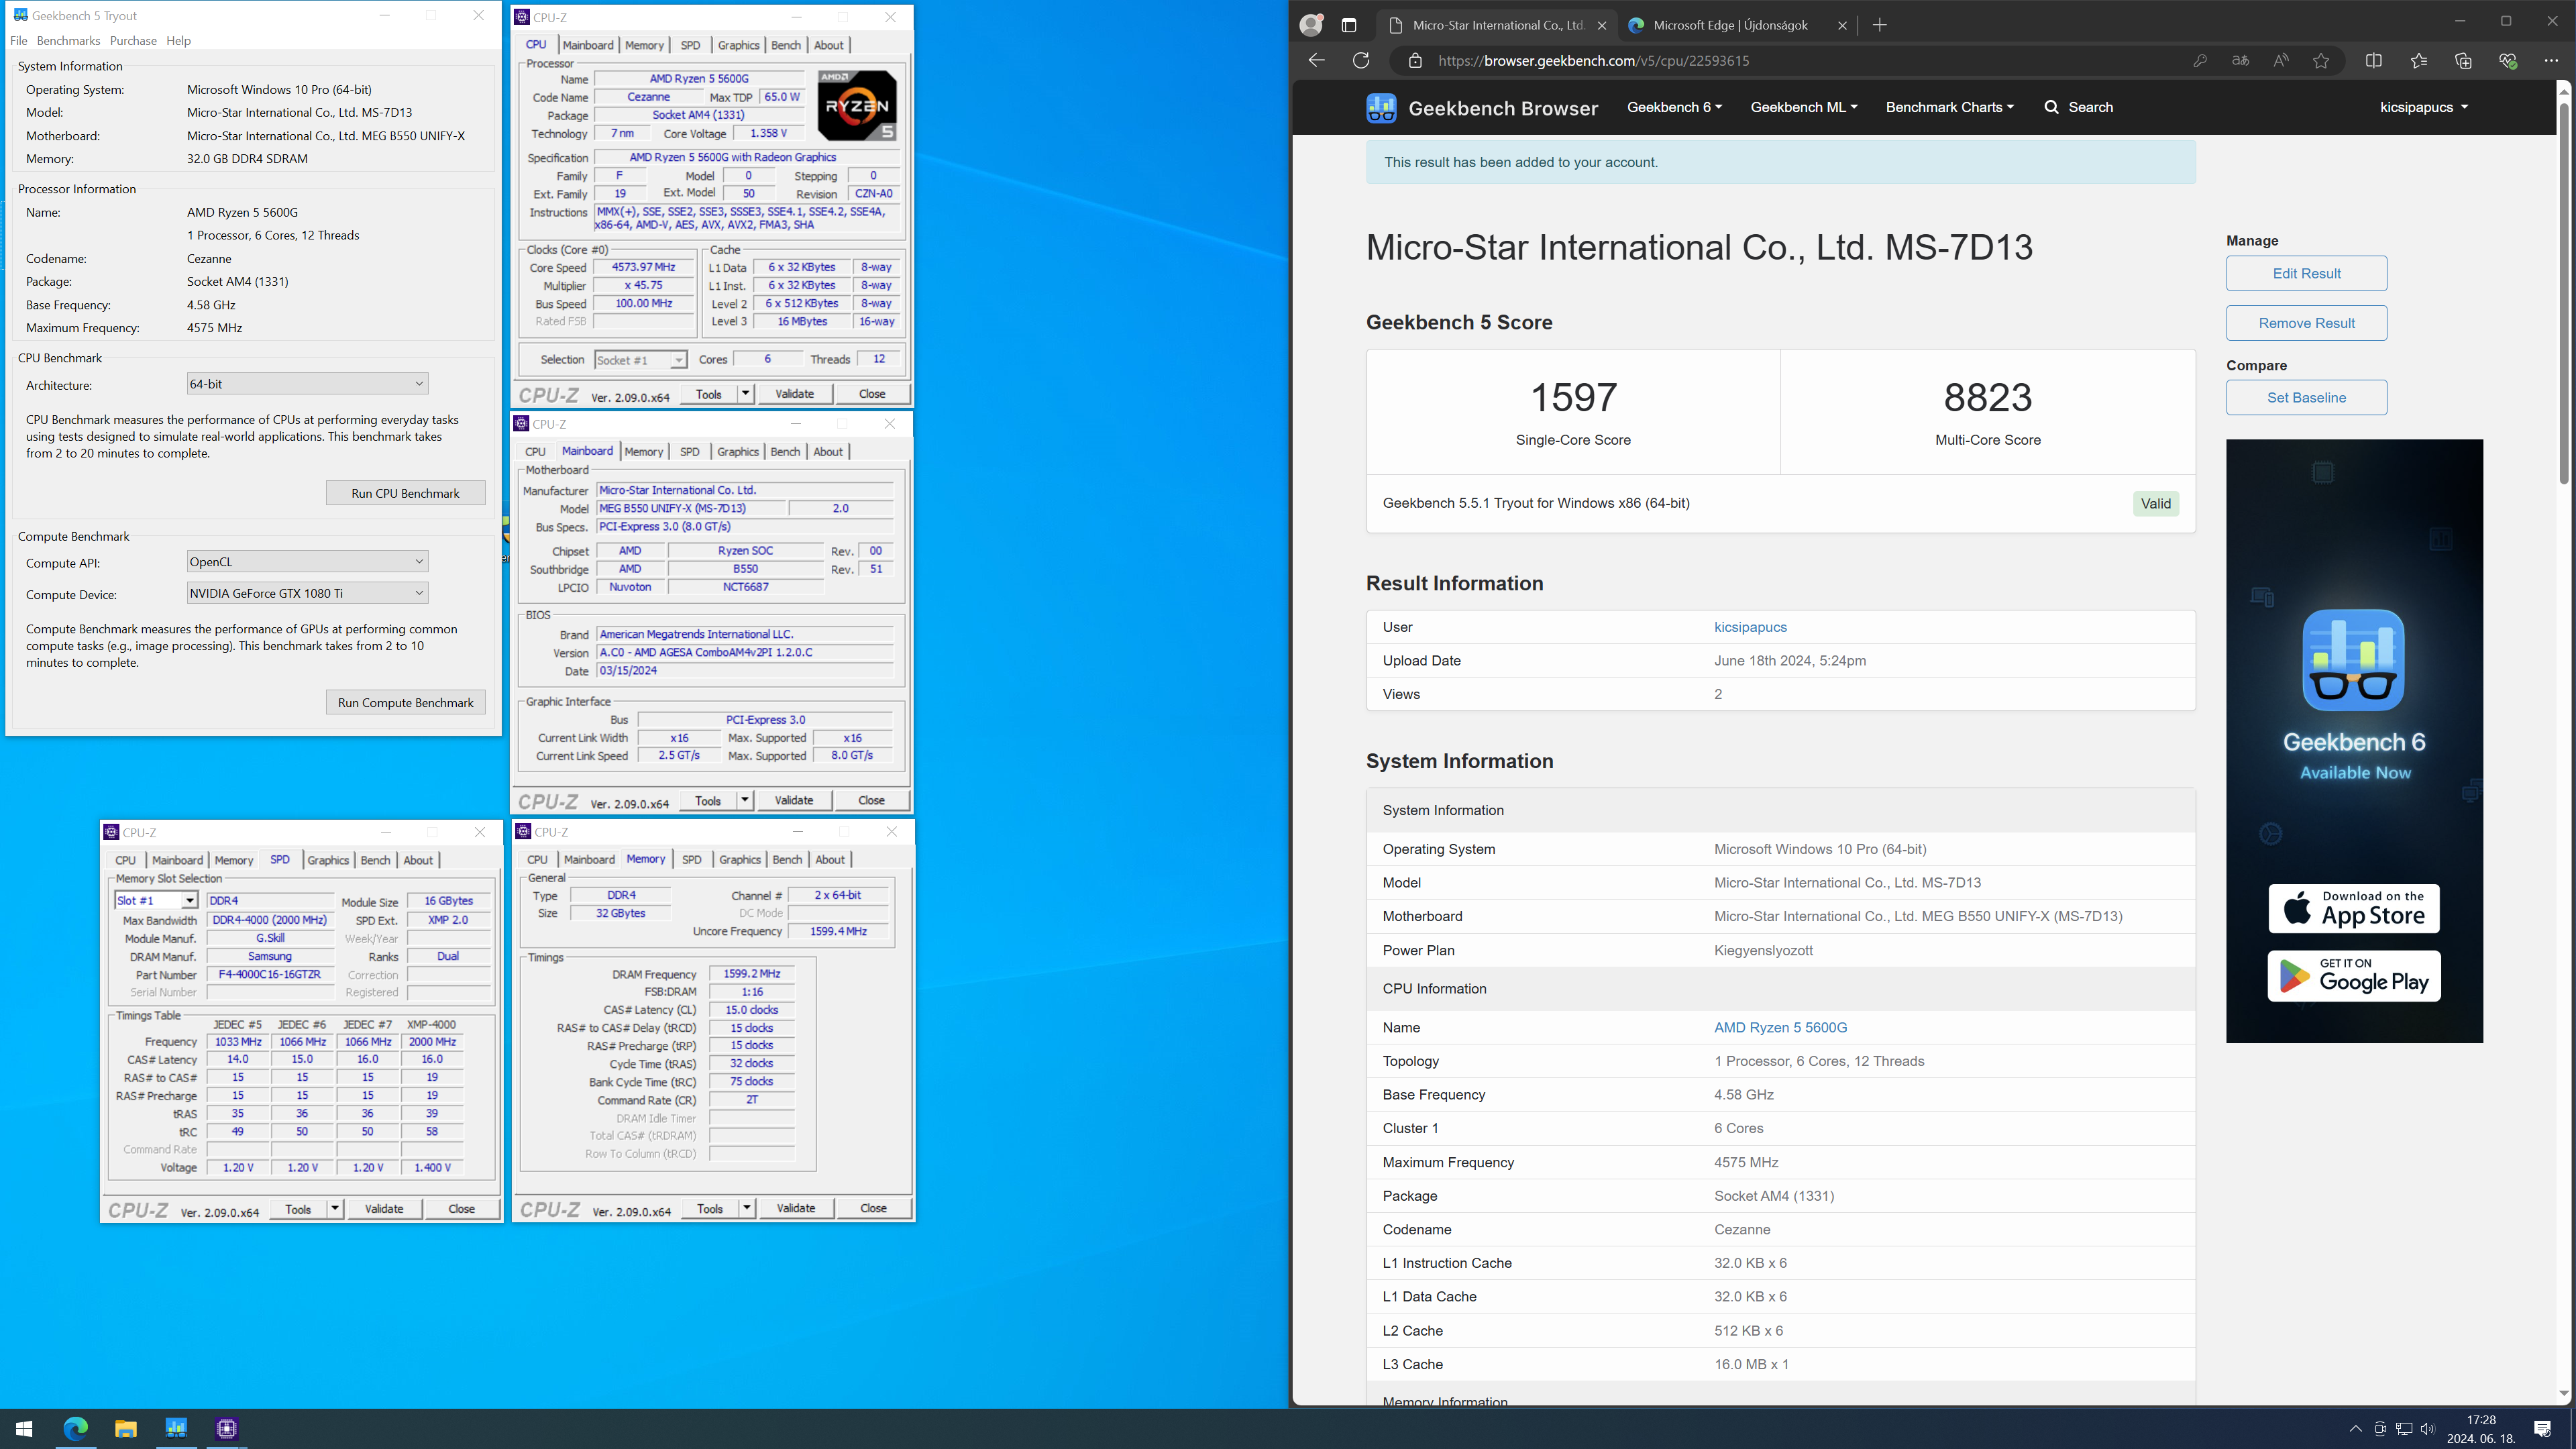Open the Geekbench Help menu
This screenshot has height=1449, width=2576.
click(x=178, y=41)
